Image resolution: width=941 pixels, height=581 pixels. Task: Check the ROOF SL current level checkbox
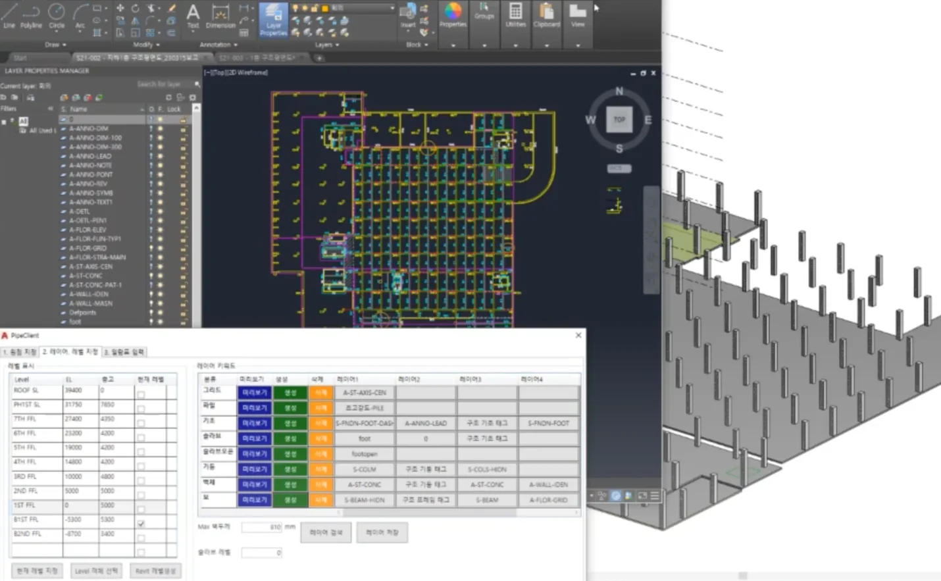[141, 394]
